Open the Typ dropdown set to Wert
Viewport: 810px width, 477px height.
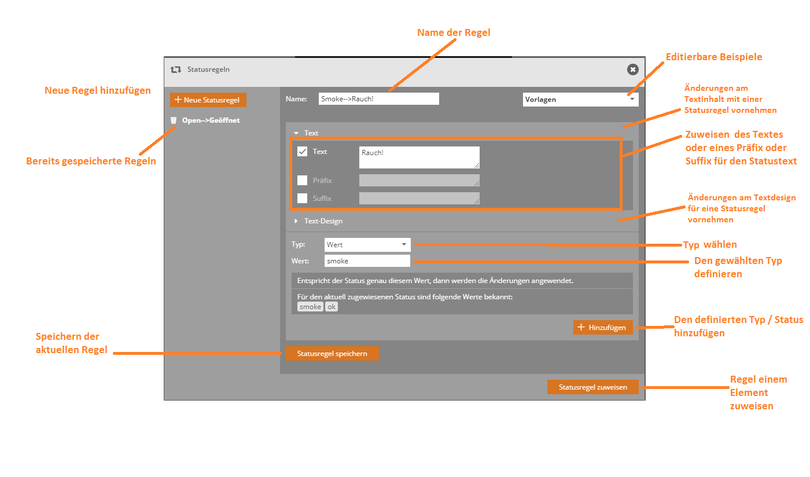pyautogui.click(x=367, y=245)
